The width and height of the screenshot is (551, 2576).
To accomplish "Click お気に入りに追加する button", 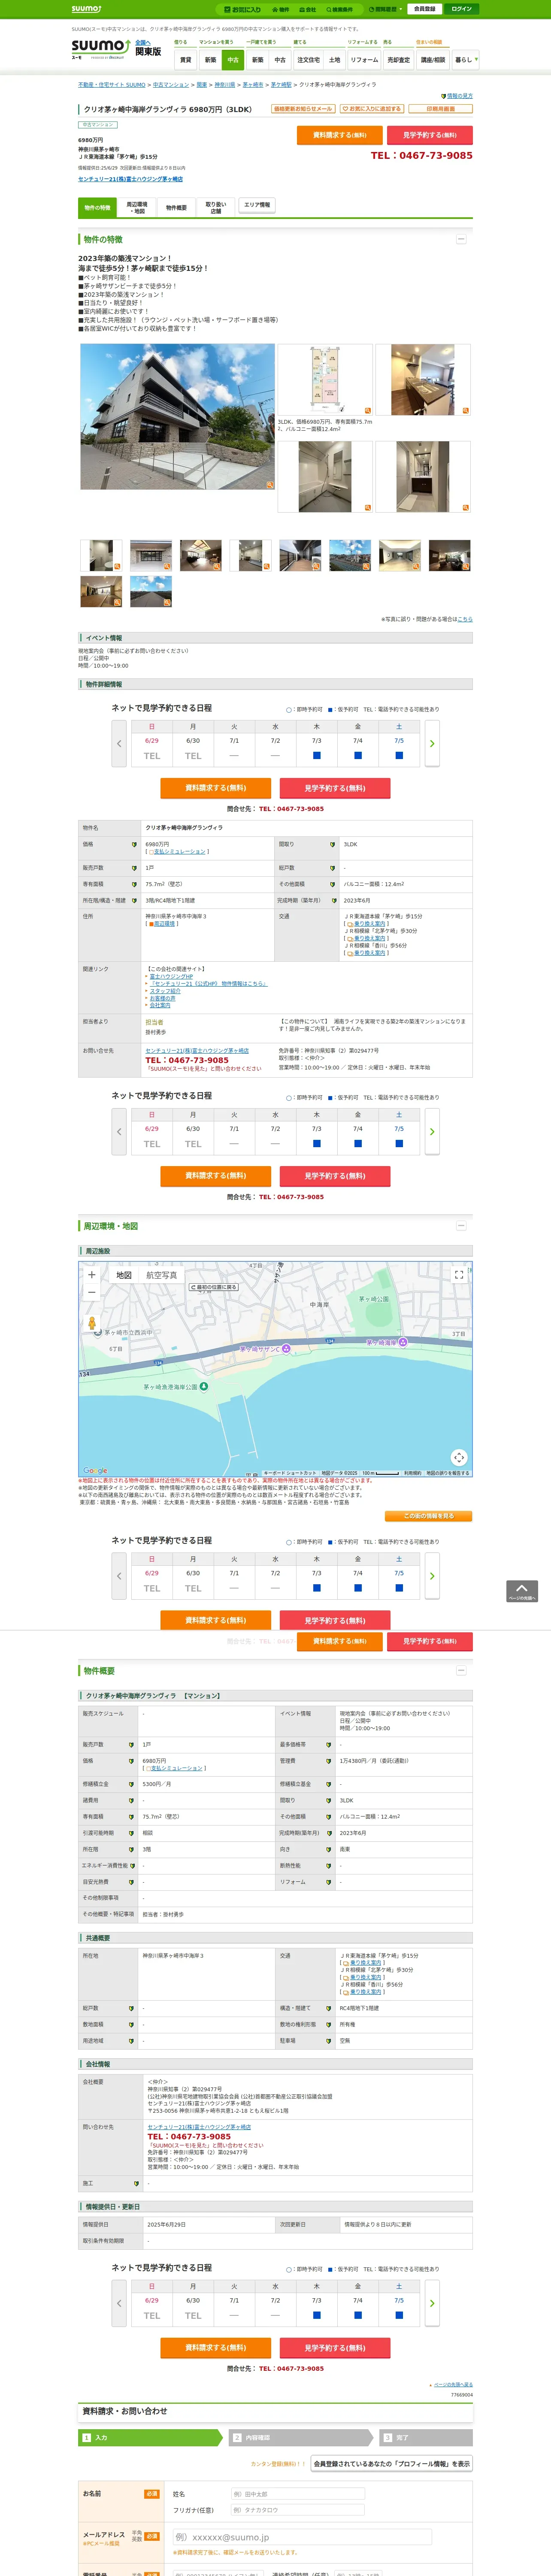I will tap(372, 109).
